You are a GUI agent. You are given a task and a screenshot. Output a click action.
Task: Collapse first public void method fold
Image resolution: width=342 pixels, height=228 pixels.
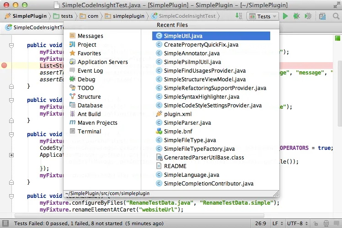click(x=11, y=45)
